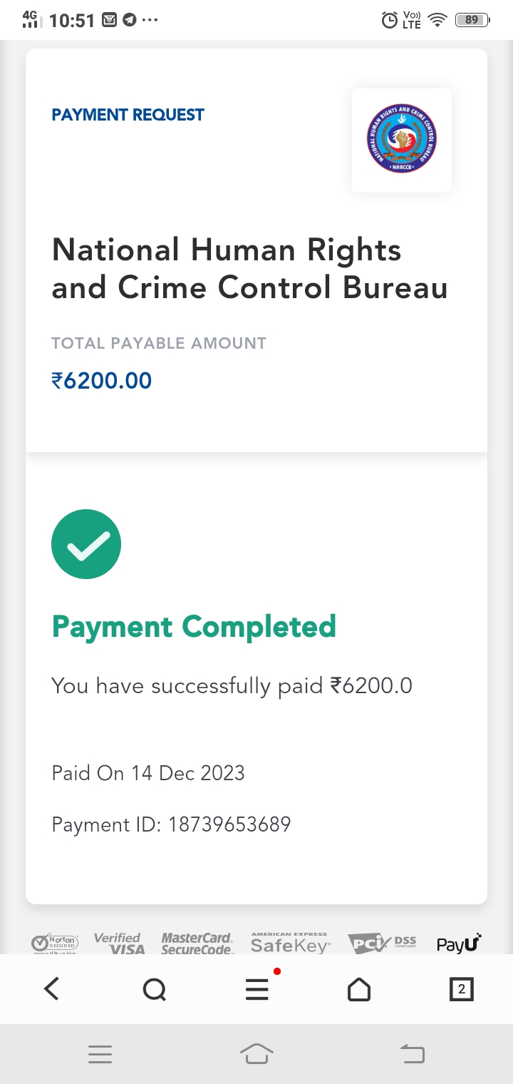Open the browser search icon

coord(154,989)
